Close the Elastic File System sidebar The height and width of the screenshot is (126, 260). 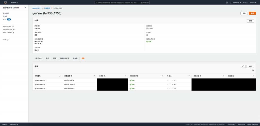pyautogui.click(x=25, y=8)
